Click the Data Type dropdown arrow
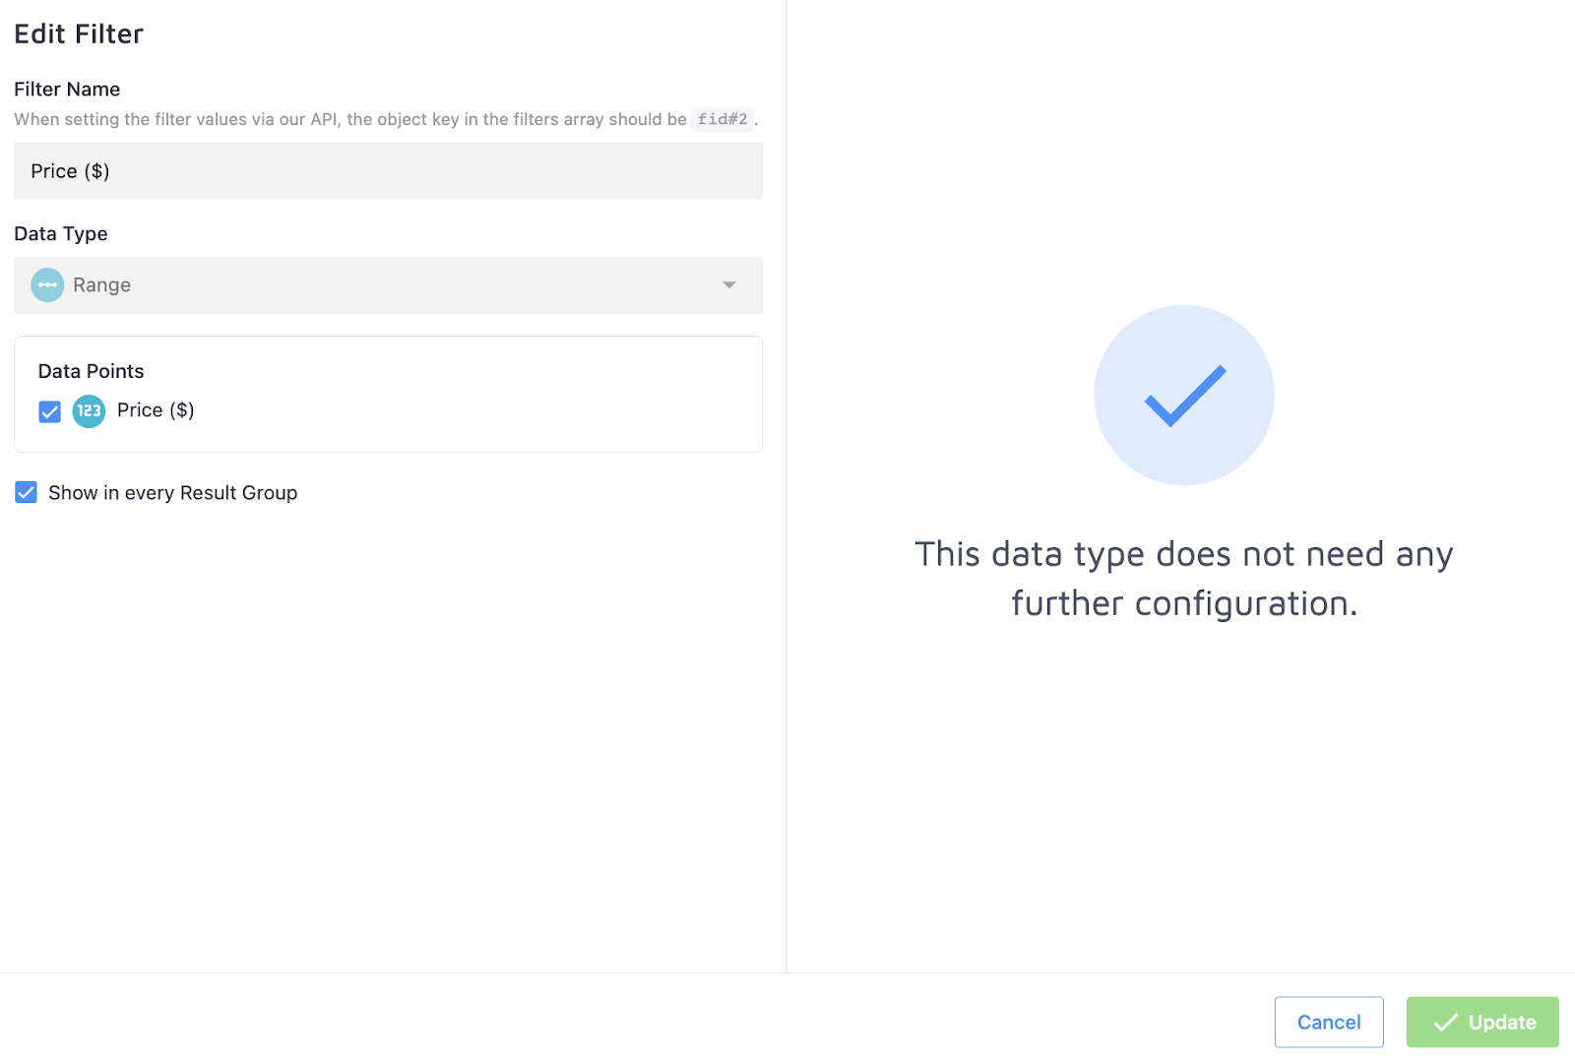 point(728,285)
